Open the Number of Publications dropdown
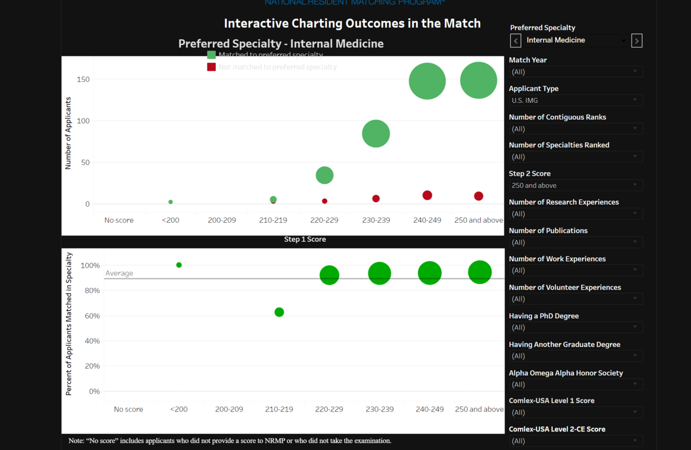 [576, 242]
